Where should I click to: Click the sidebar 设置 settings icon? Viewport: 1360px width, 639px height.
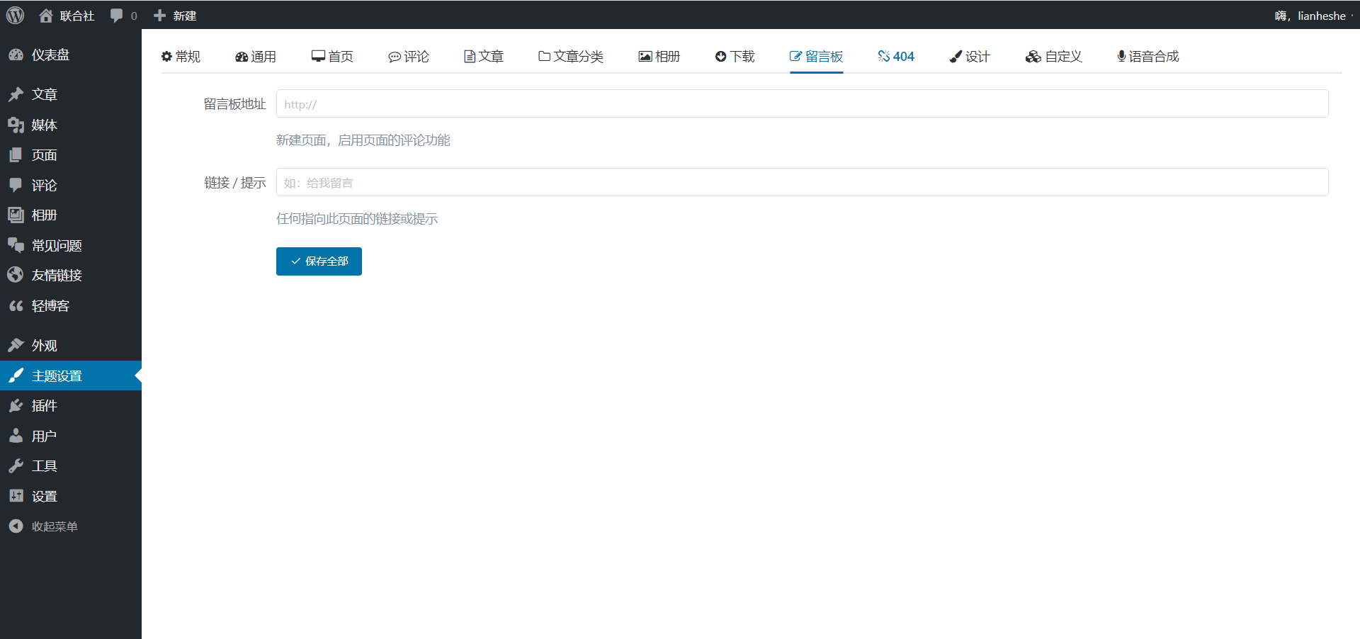coord(16,496)
